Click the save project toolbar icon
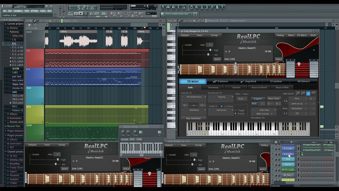Image resolution: width=339 pixels, height=191 pixels. coord(197,7)
